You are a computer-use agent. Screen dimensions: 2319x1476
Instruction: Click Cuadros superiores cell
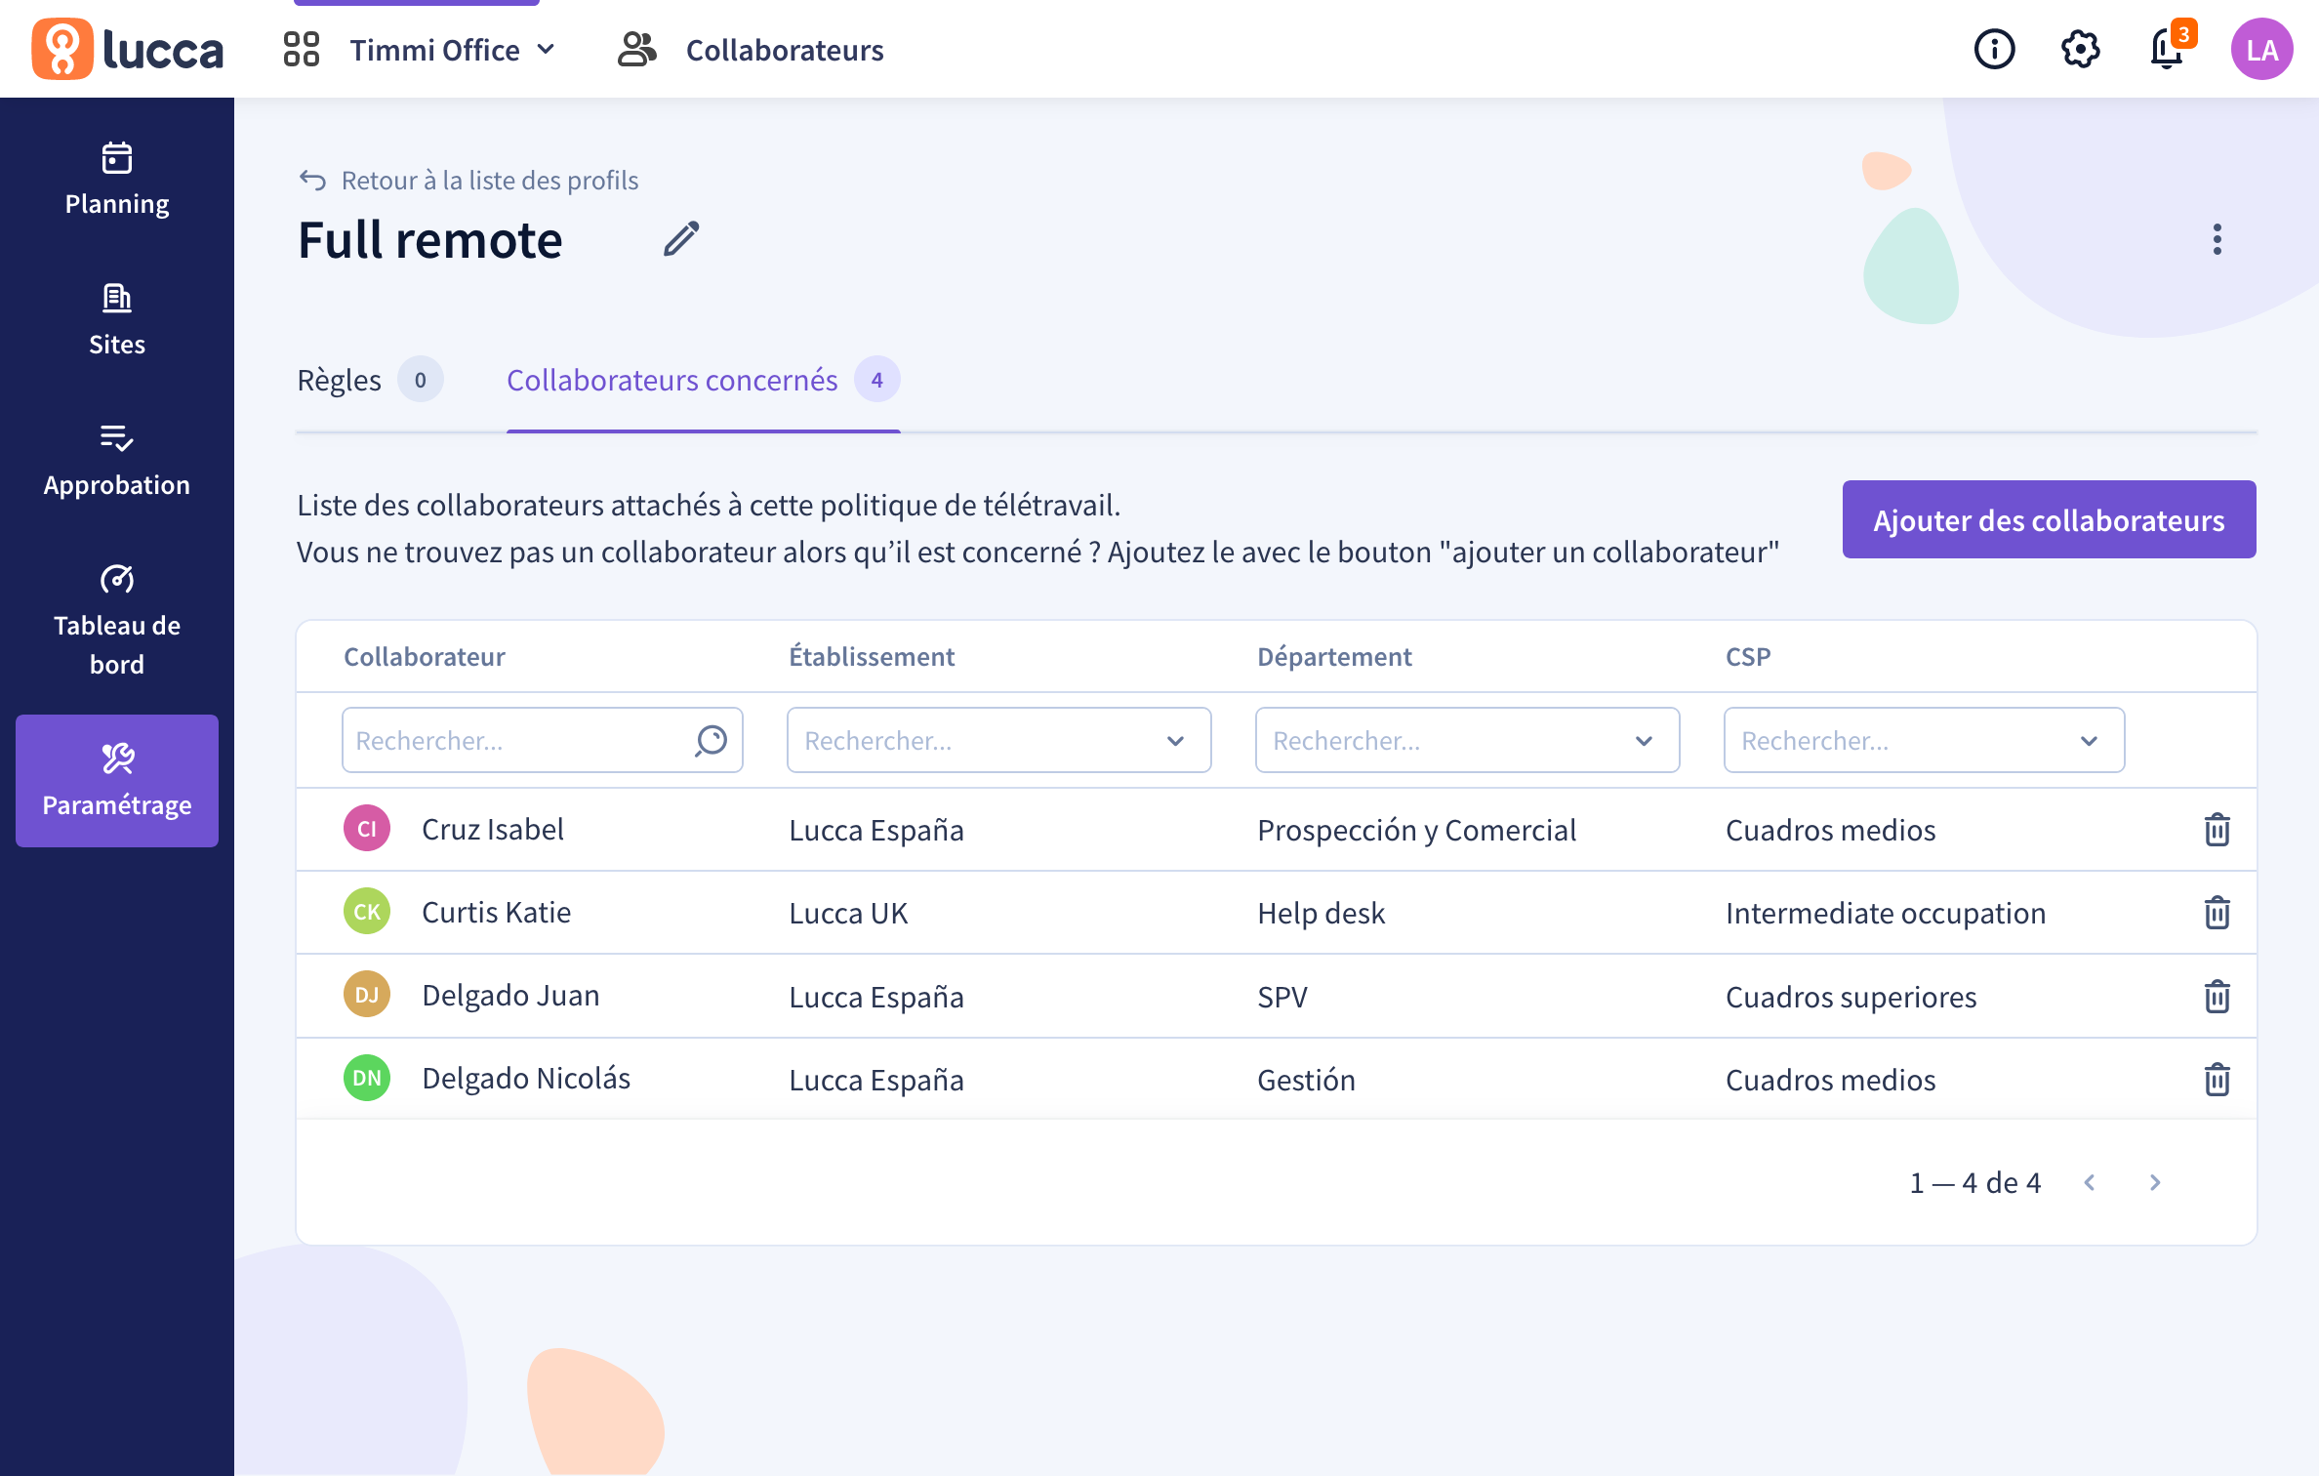[x=1851, y=997]
